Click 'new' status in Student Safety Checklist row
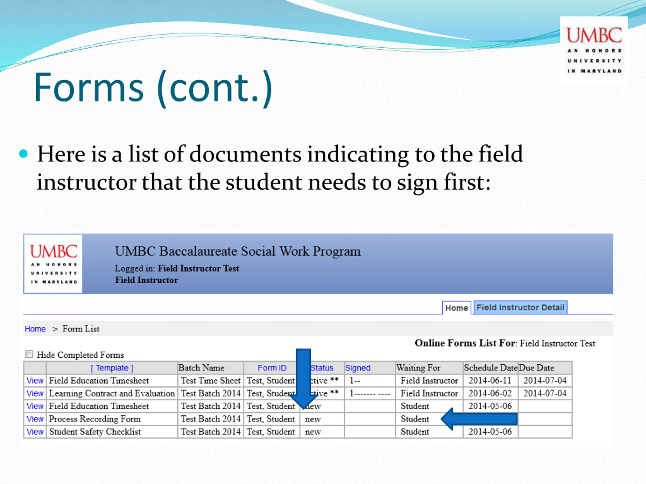Screen dimensions: 646x484 (x=313, y=432)
